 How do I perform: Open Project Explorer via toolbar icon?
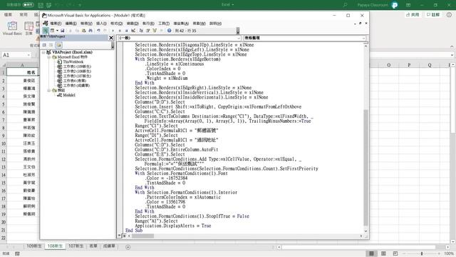(x=141, y=31)
